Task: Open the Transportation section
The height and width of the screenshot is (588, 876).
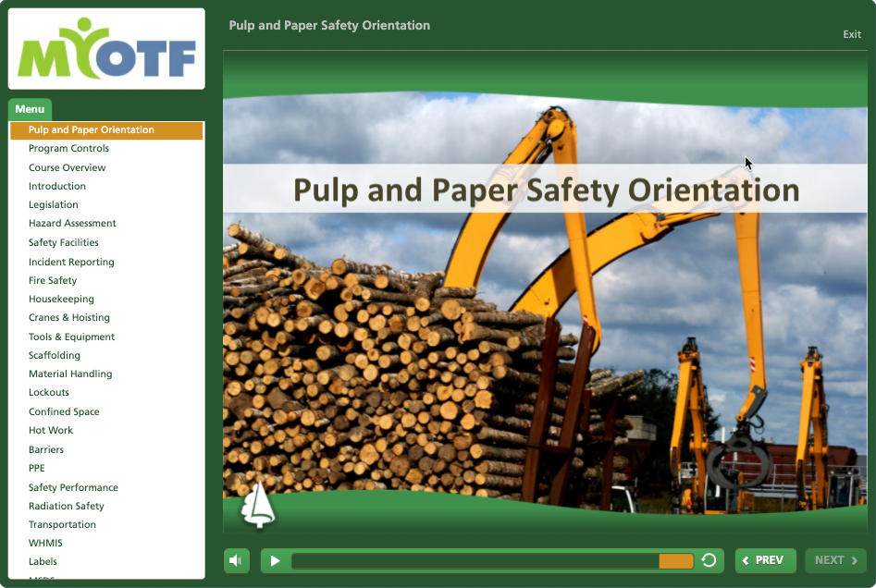Action: pos(62,524)
